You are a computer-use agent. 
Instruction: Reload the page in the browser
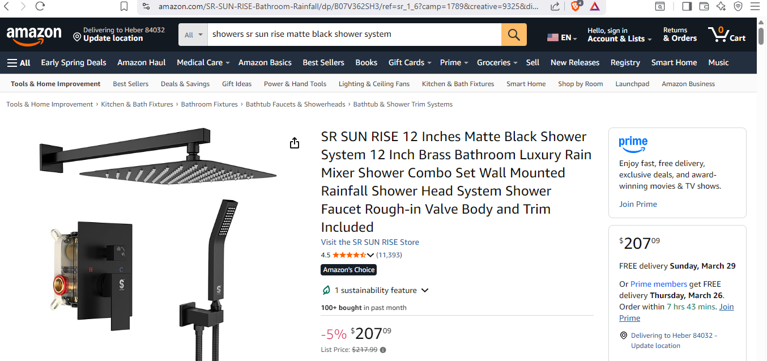[x=40, y=6]
